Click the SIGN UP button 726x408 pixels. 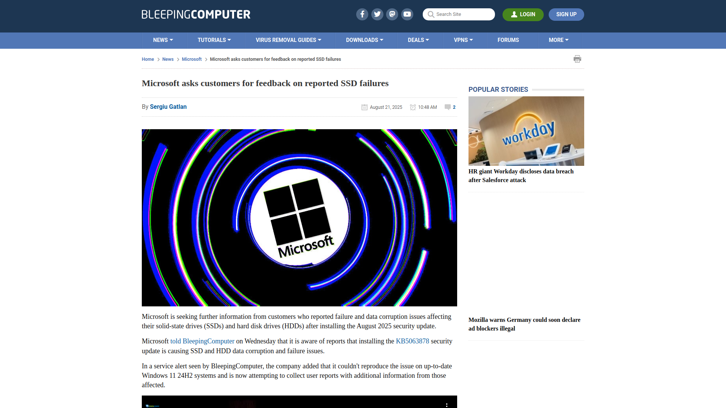click(566, 14)
